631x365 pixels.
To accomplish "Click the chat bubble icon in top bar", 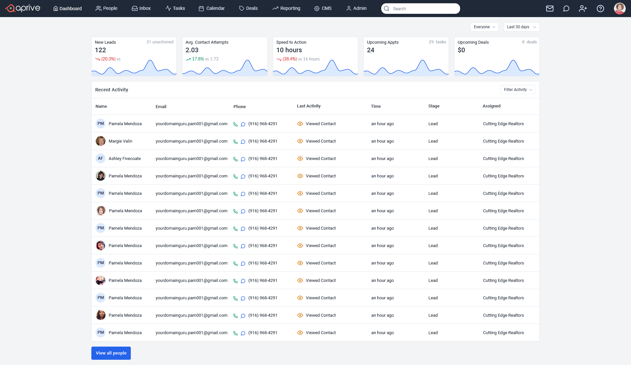I will [566, 9].
